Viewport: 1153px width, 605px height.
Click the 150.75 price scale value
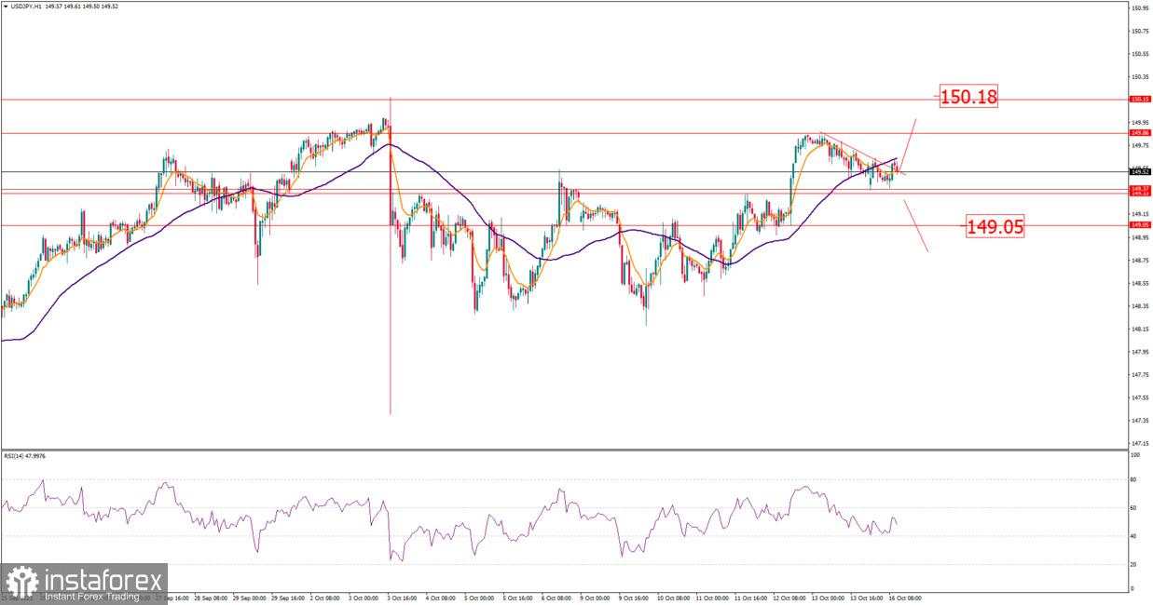pos(1139,31)
